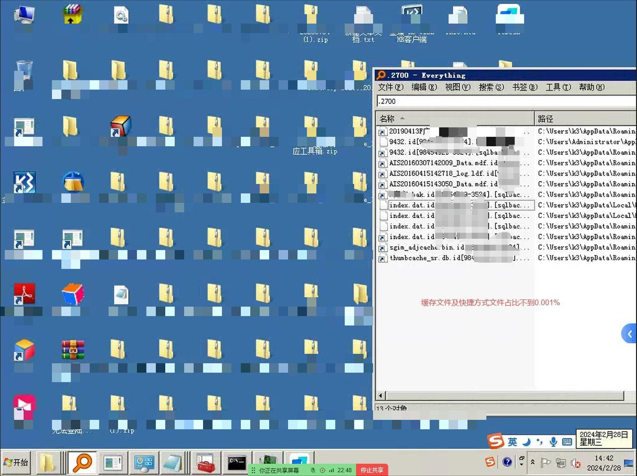The height and width of the screenshot is (476, 637).
Task: Unmute the speaker icon in the system tray
Action: click(576, 463)
